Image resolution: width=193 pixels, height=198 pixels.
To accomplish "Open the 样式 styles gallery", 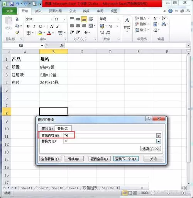I will click(127, 24).
